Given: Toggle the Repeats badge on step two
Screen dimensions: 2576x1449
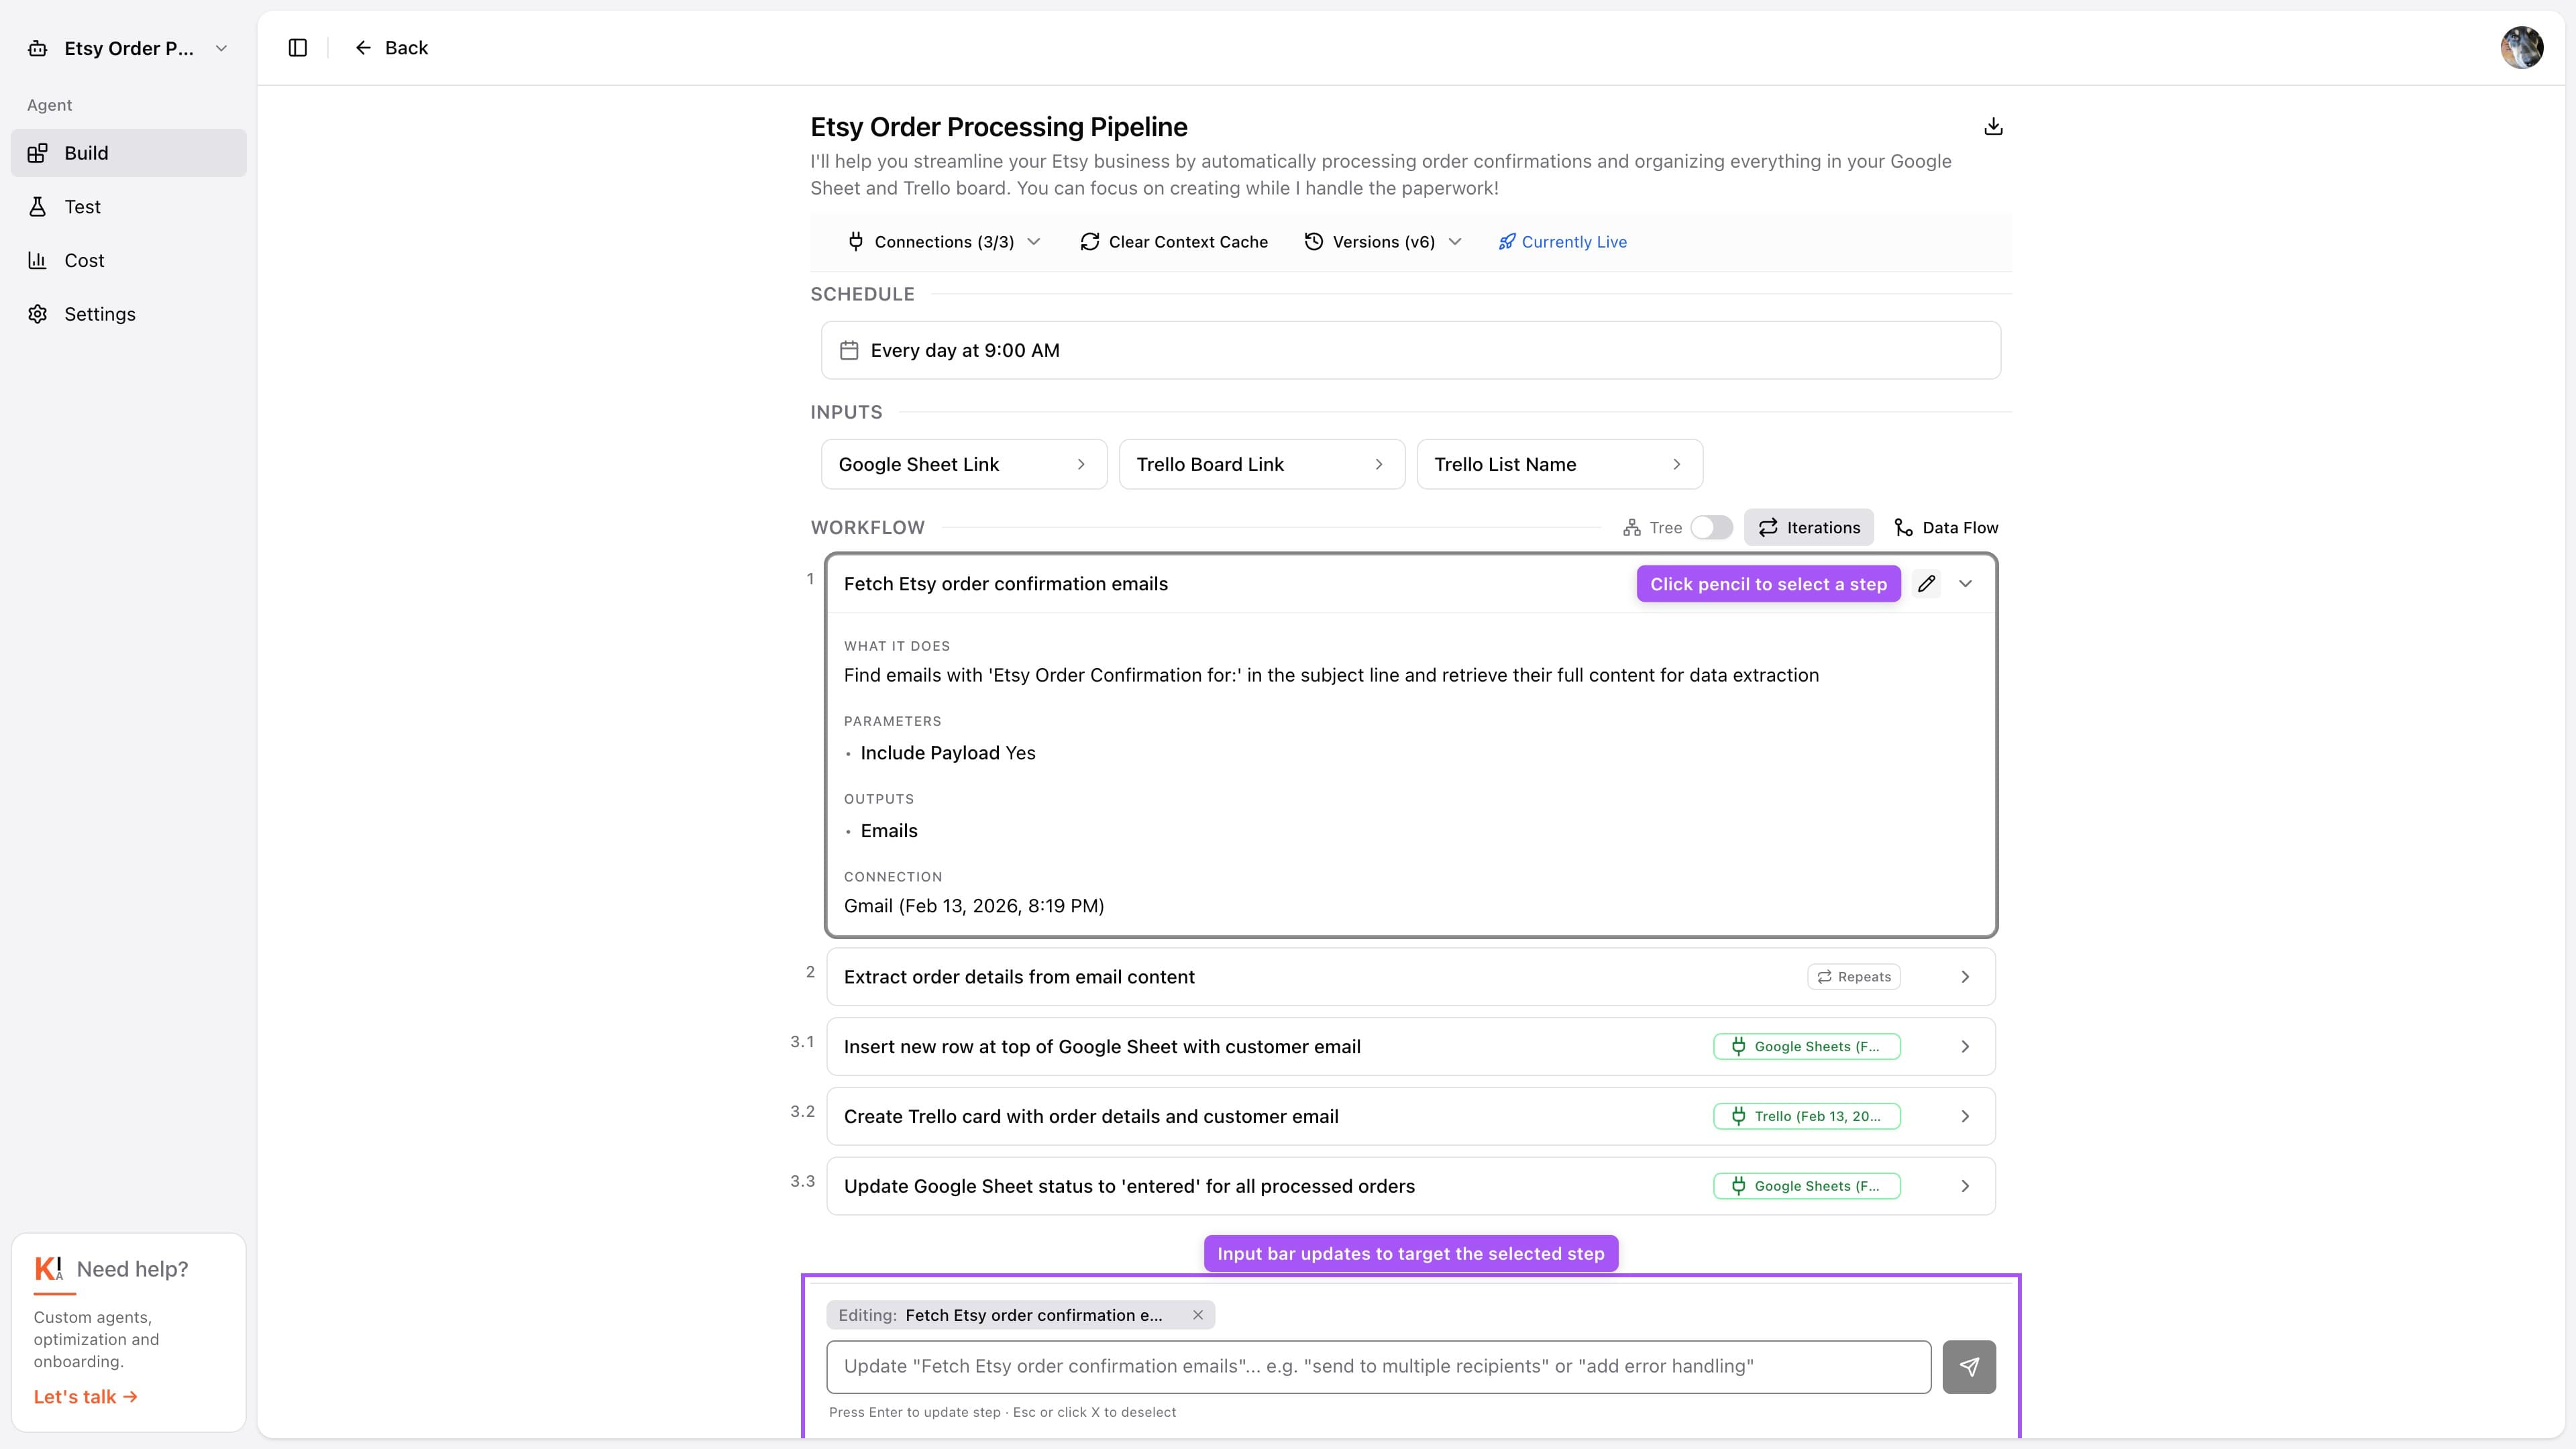Looking at the screenshot, I should tap(1854, 976).
